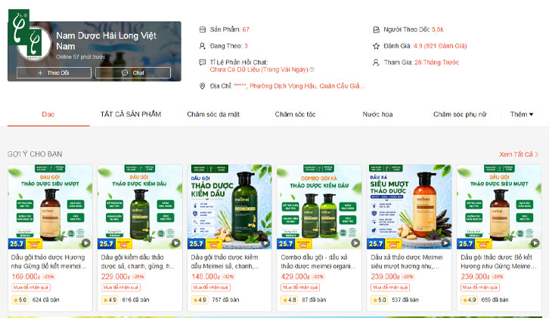549x324 pixels.
Task: Click the 4.8 rating badge with 87 đã bán
Action: click(289, 300)
